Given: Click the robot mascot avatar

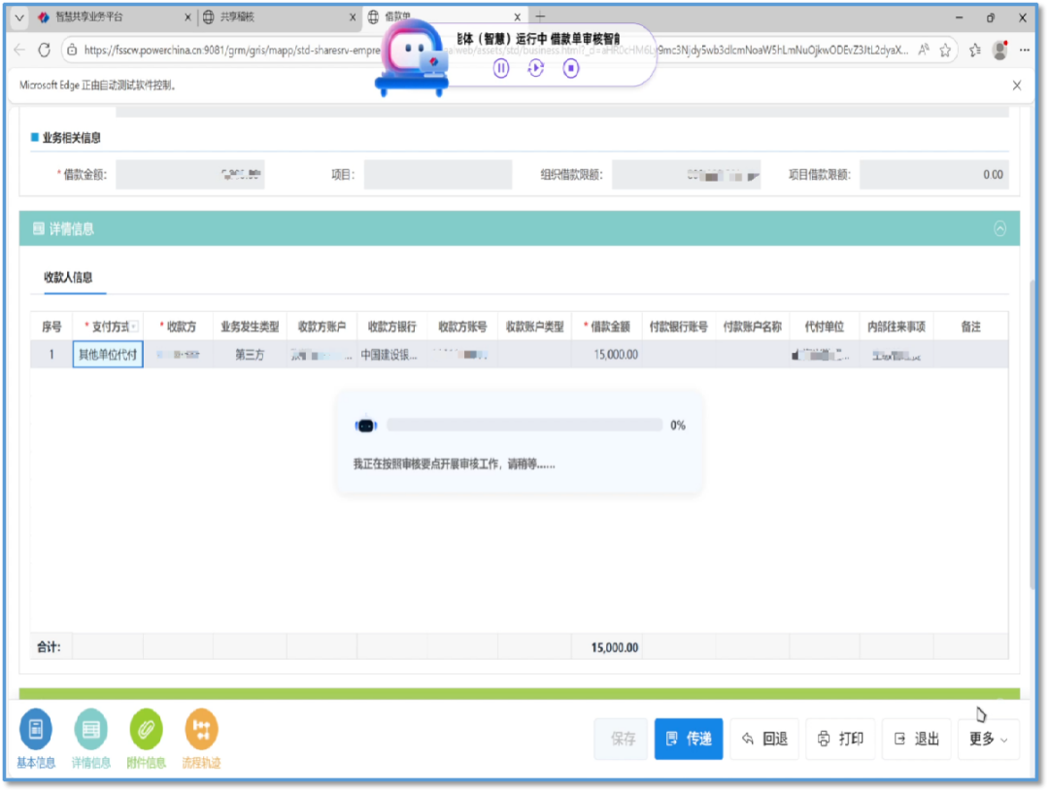Looking at the screenshot, I should click(413, 57).
